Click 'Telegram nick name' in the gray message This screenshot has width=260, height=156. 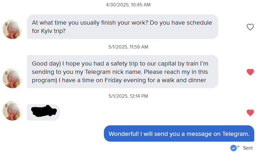[x=113, y=72]
